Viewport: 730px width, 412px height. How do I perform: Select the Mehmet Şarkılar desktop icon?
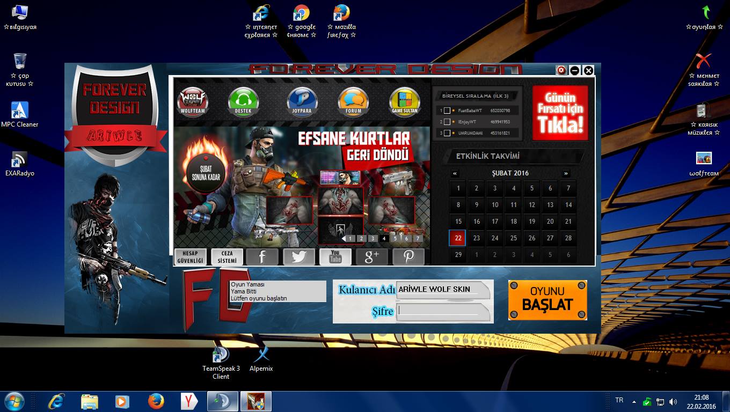[704, 70]
